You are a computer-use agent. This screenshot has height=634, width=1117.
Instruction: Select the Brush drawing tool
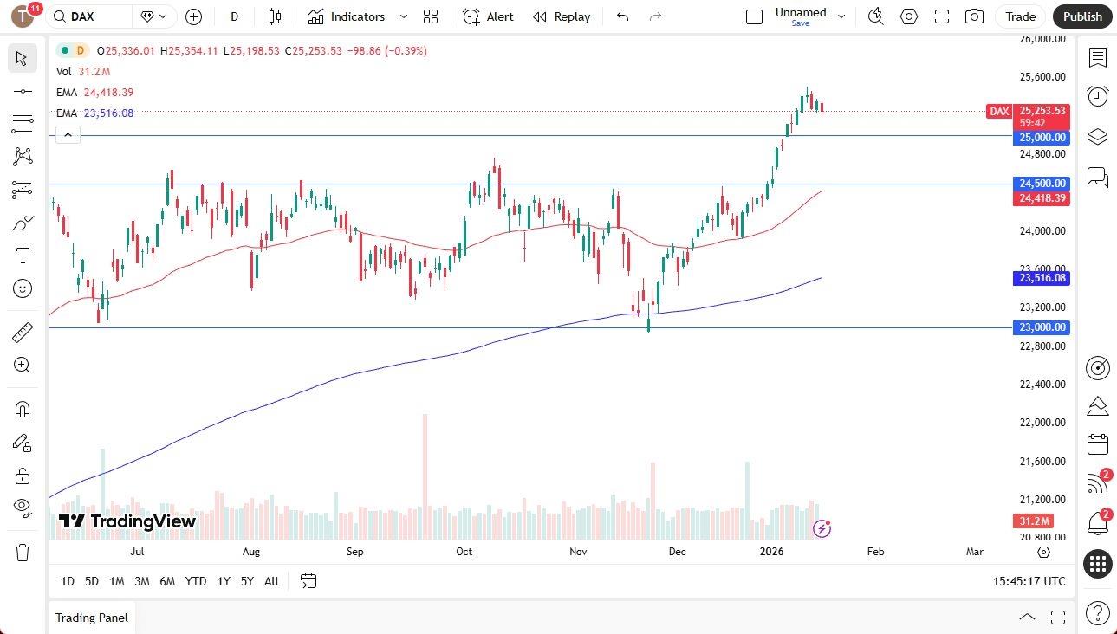click(x=22, y=222)
